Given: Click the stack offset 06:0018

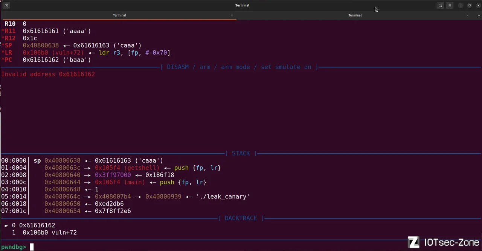Looking at the screenshot, I should tap(14, 204).
